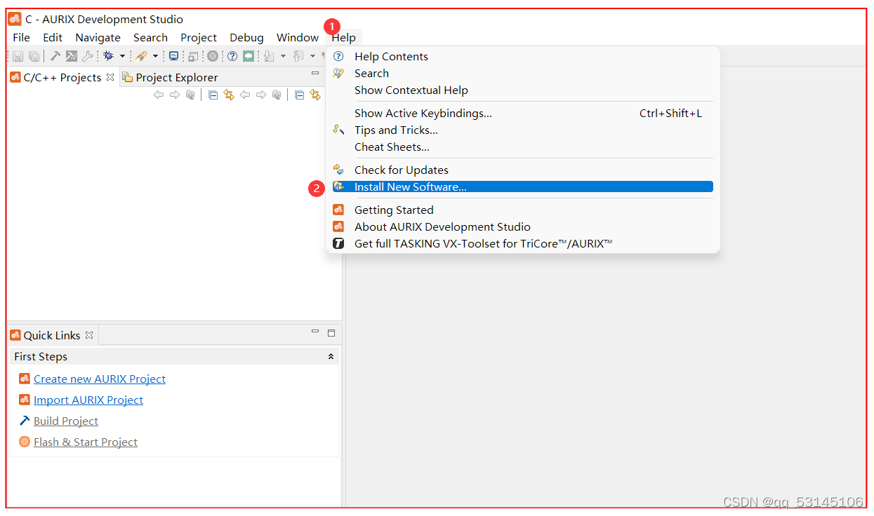Close the C/C++ Projects tab
This screenshot has height=516, width=874.
pyautogui.click(x=110, y=77)
